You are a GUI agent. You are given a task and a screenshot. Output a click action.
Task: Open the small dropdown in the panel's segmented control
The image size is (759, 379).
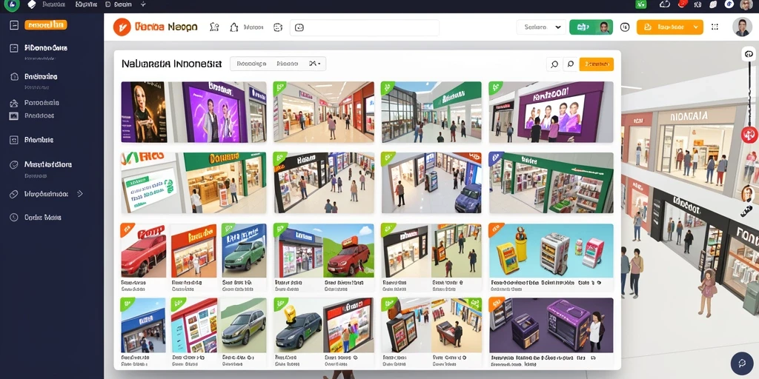[x=315, y=64]
